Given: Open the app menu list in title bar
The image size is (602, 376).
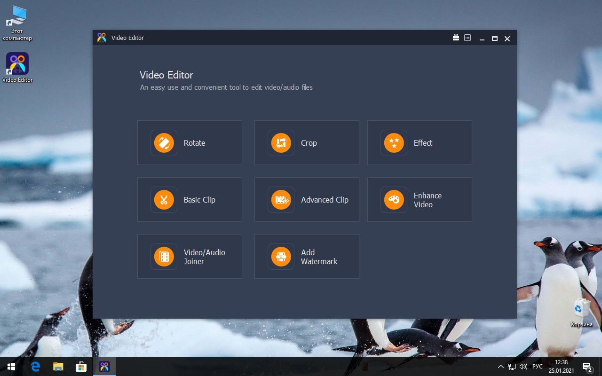Looking at the screenshot, I should (467, 38).
